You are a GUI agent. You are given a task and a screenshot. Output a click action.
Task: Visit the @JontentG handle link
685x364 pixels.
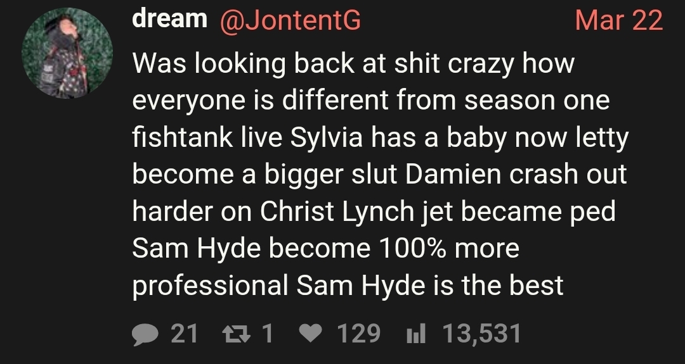pos(290,20)
